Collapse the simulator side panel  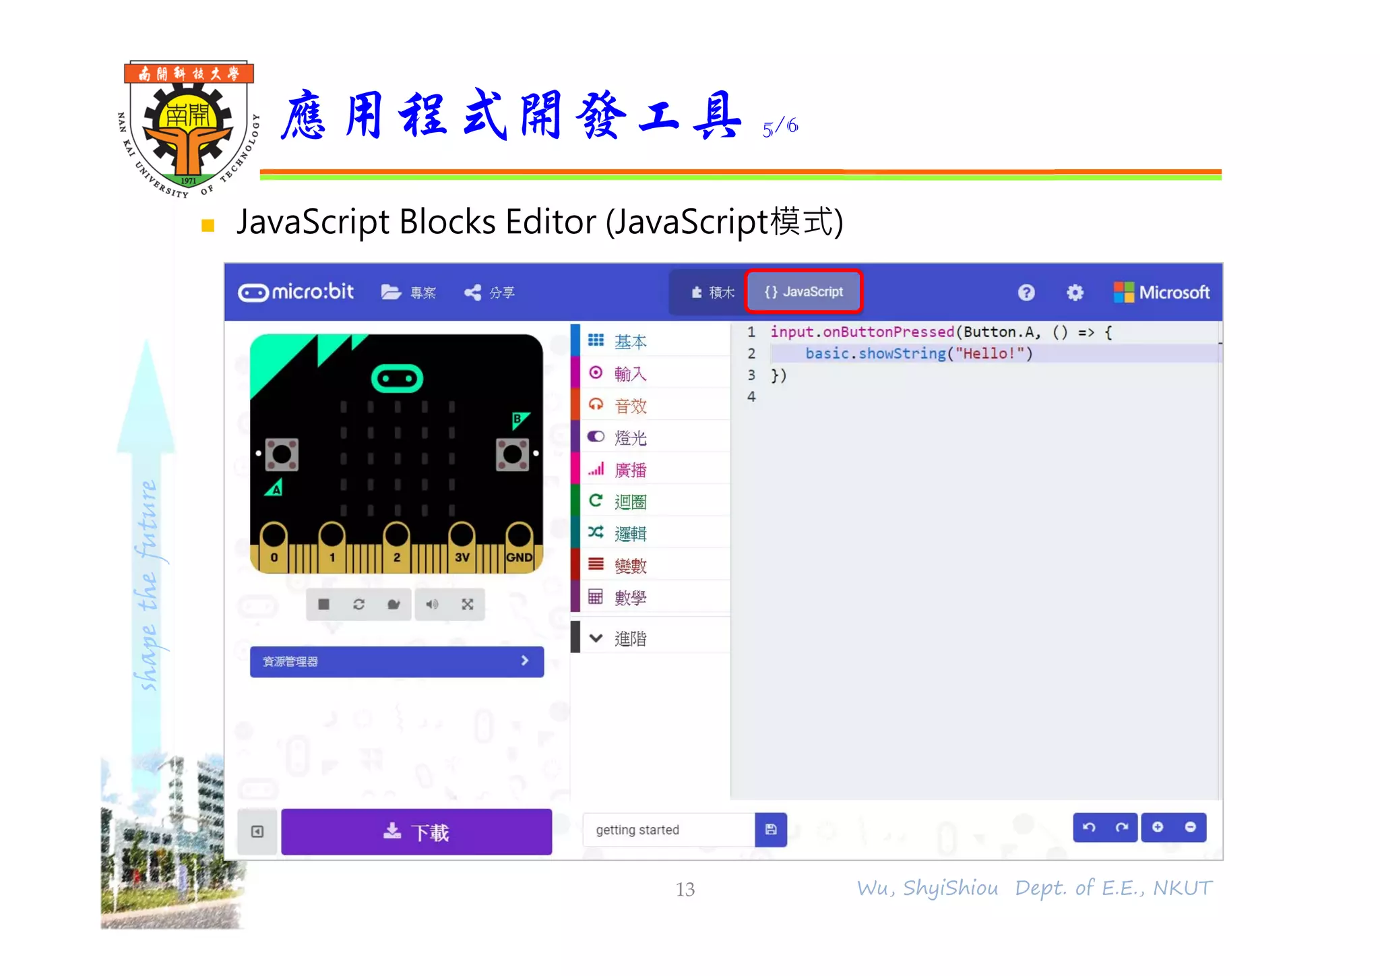(x=257, y=831)
